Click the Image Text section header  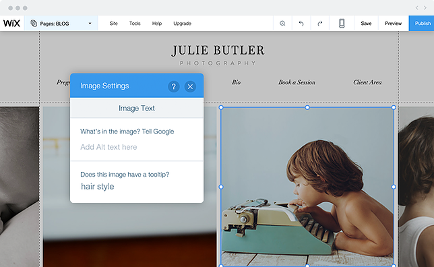[137, 108]
